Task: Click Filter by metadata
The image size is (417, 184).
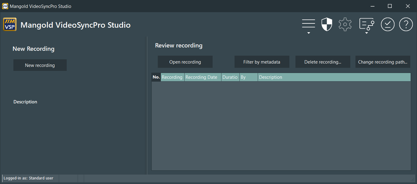Action: pos(262,62)
